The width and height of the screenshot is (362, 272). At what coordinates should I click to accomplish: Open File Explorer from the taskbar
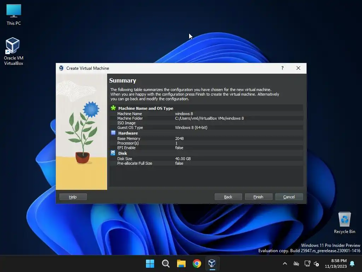tap(181, 263)
